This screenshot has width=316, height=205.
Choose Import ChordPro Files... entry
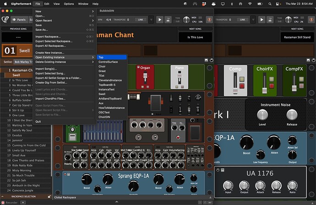pos(65,99)
